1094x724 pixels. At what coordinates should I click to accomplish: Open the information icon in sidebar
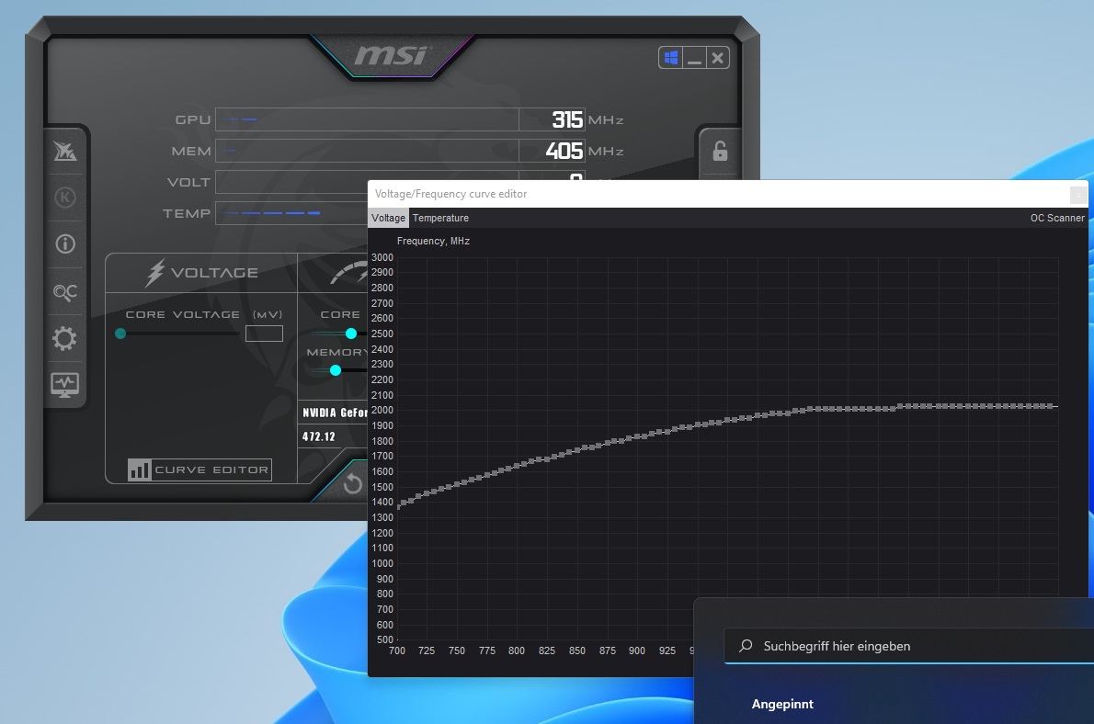65,244
